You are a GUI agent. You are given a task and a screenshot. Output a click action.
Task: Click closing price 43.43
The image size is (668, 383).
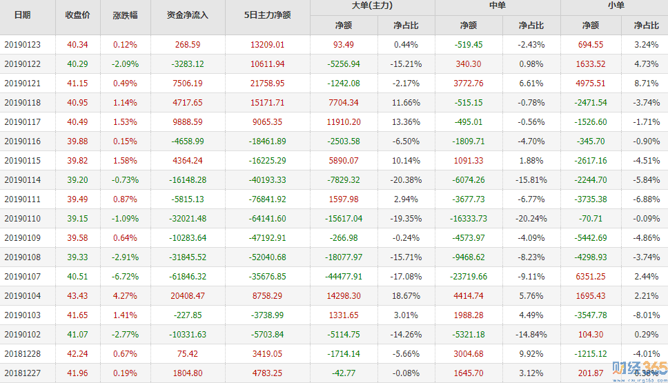pyautogui.click(x=77, y=295)
